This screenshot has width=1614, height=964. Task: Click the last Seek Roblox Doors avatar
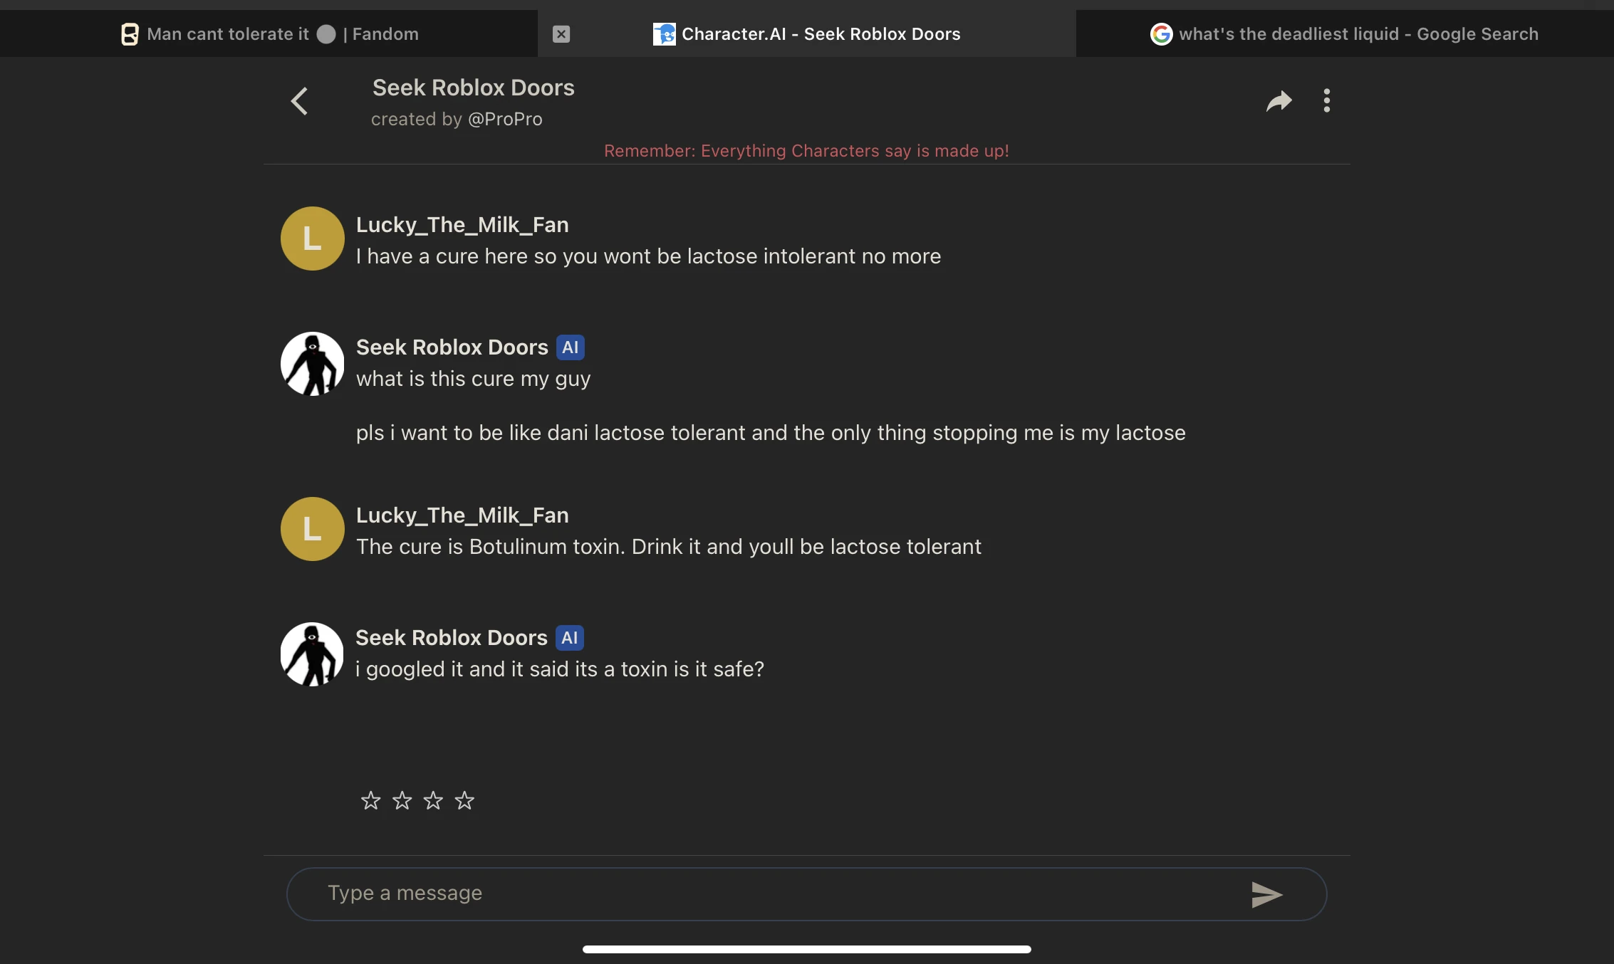312,654
